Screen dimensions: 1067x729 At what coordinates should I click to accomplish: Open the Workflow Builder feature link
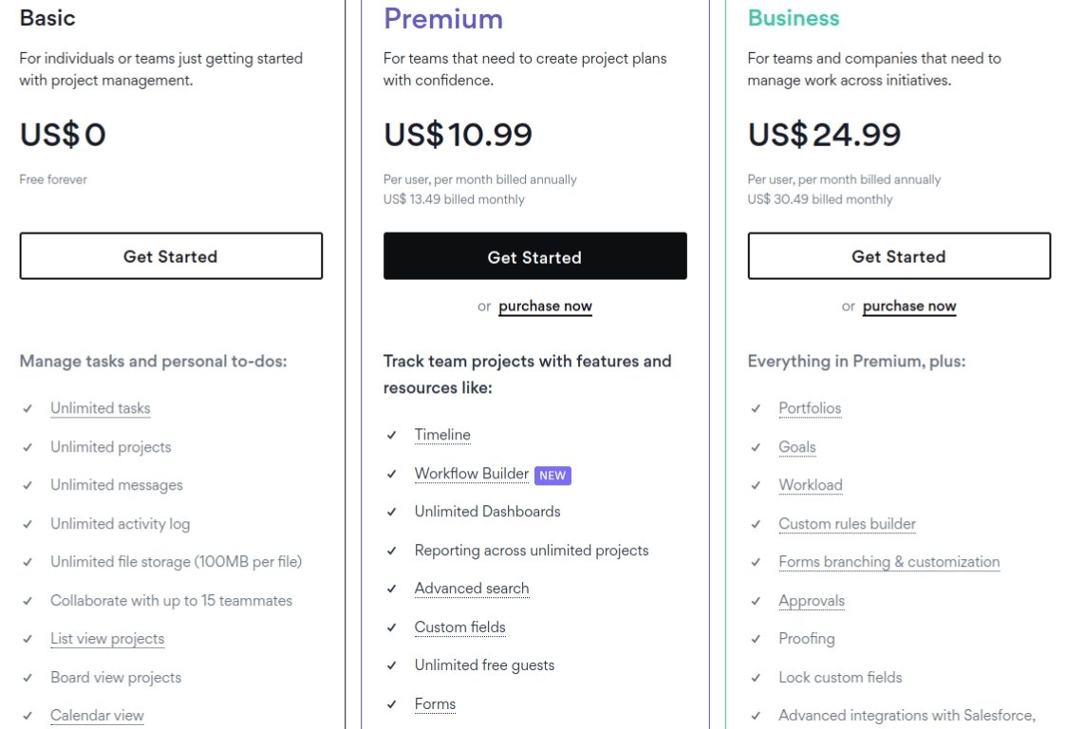(x=472, y=474)
